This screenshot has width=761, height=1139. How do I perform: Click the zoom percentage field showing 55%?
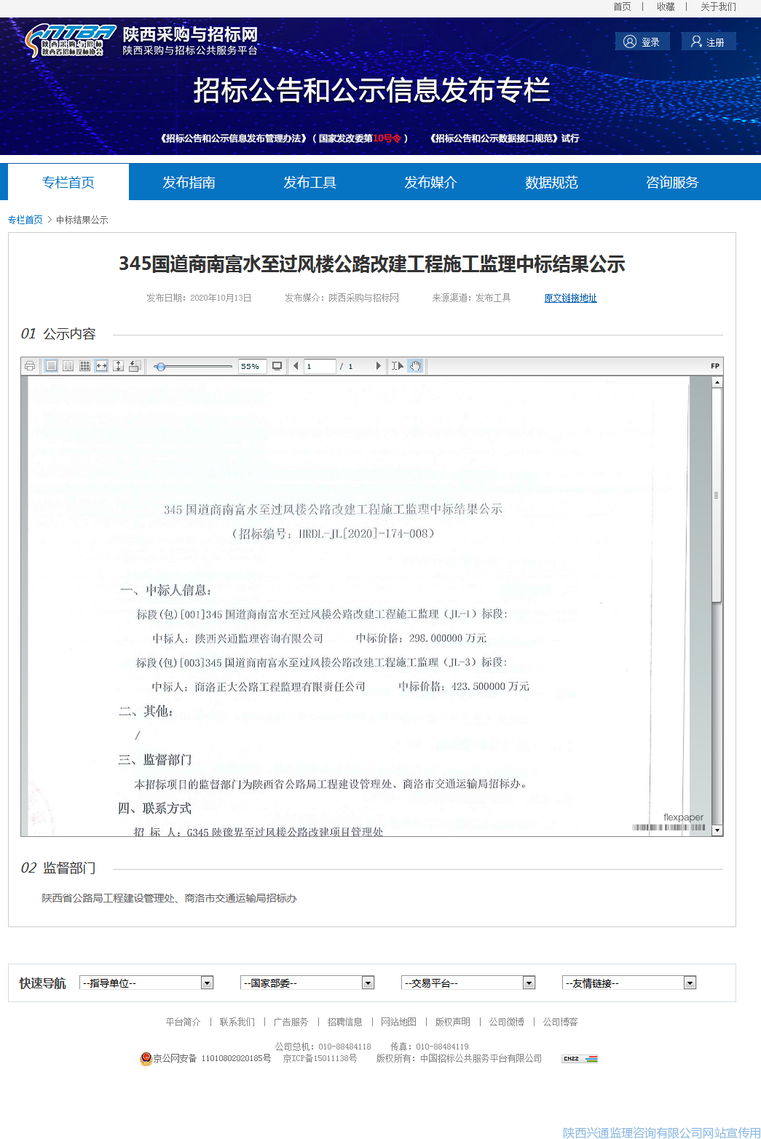tap(251, 366)
